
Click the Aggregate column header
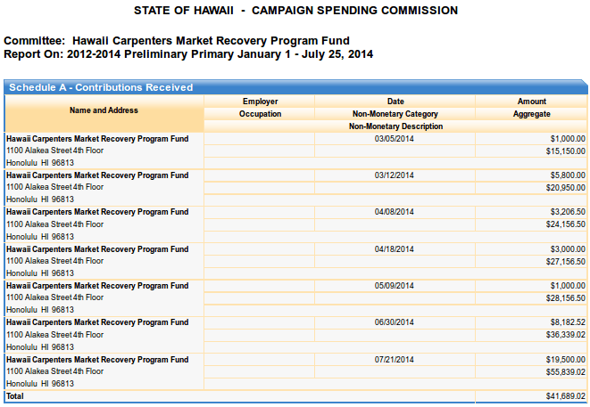pos(532,114)
